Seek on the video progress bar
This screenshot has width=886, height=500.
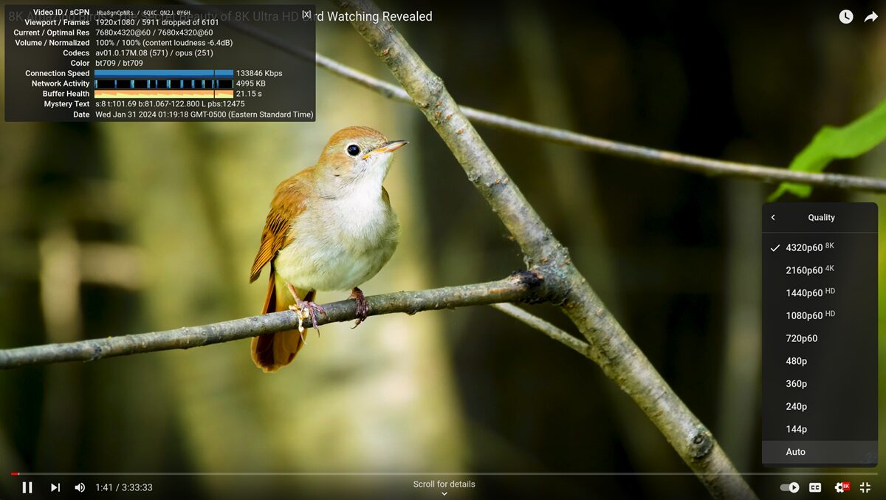[443, 473]
